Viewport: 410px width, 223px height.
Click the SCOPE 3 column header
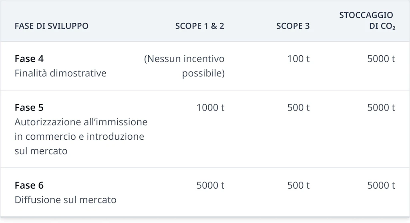[x=293, y=26]
